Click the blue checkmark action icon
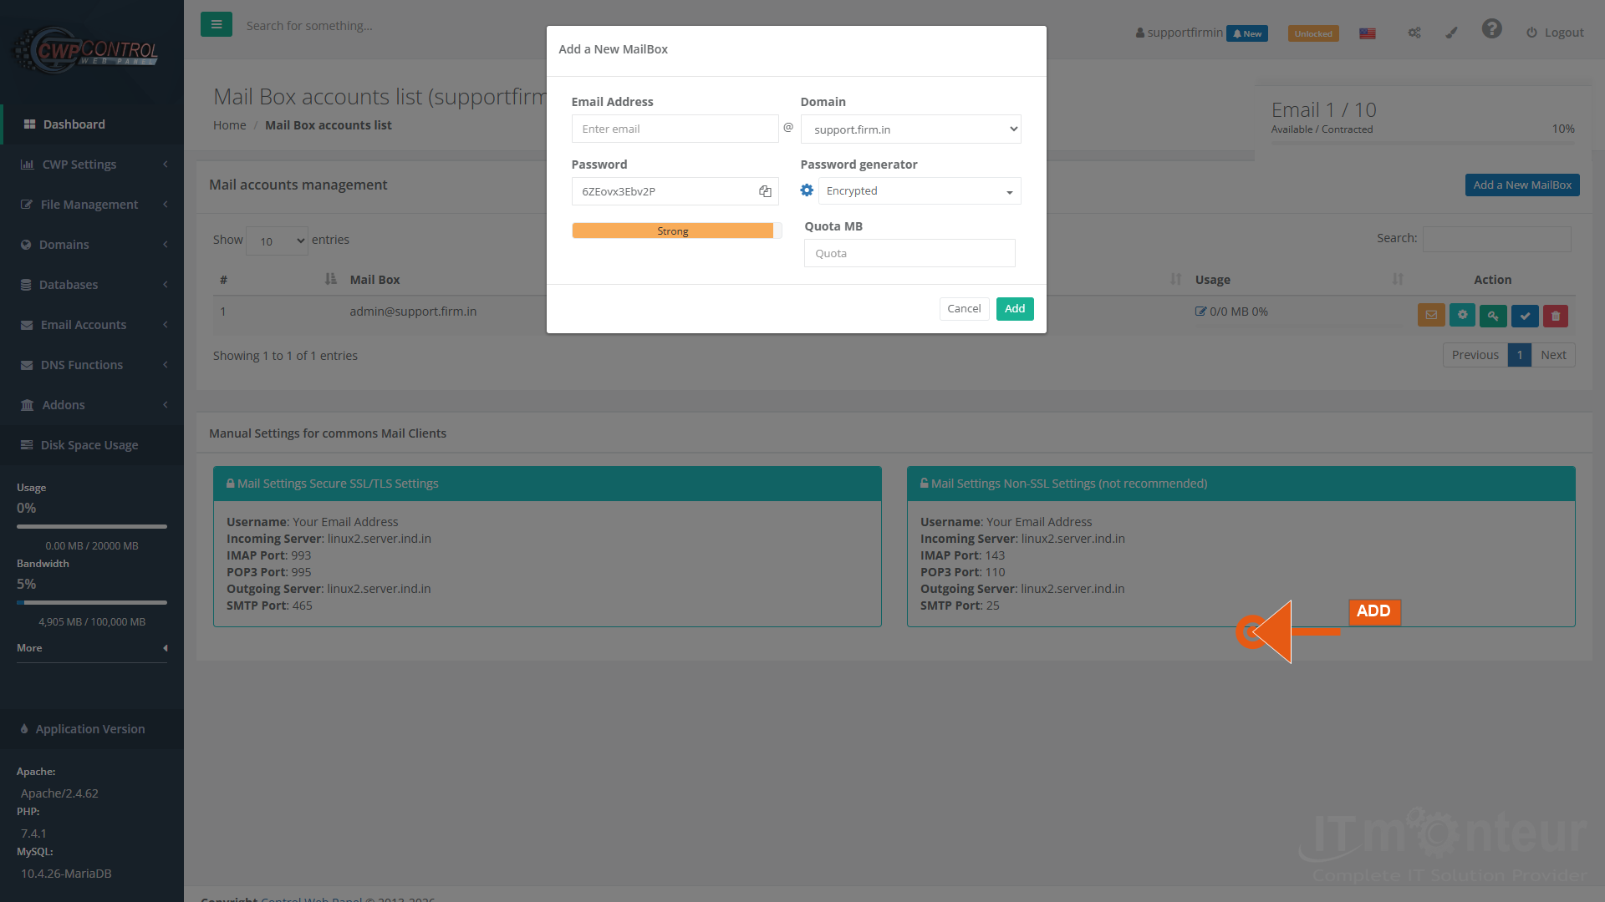 pyautogui.click(x=1525, y=315)
